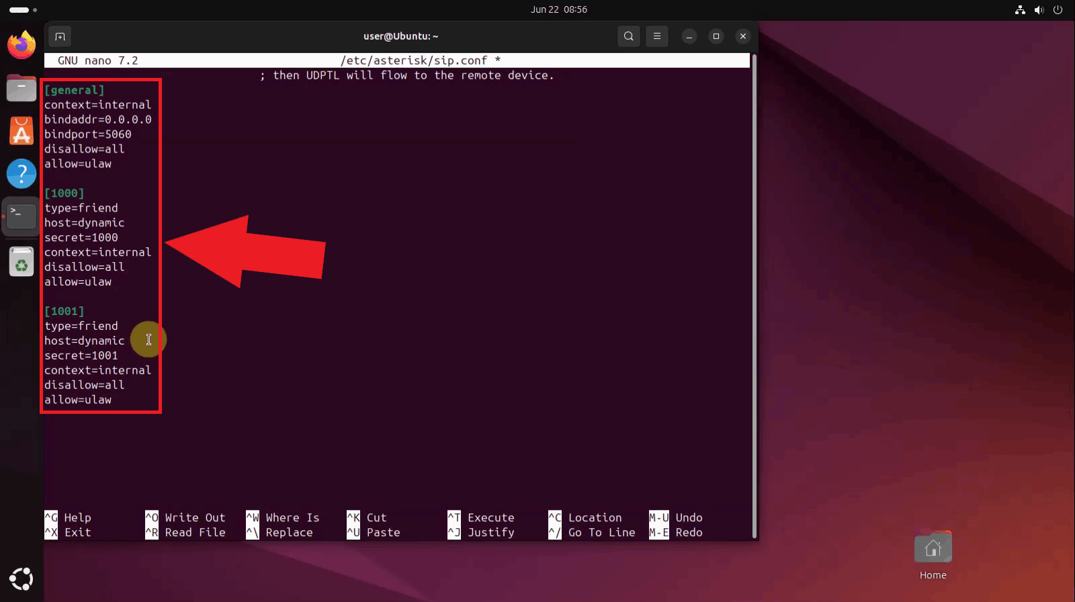Click the Where Is shortcut label

click(x=292, y=517)
